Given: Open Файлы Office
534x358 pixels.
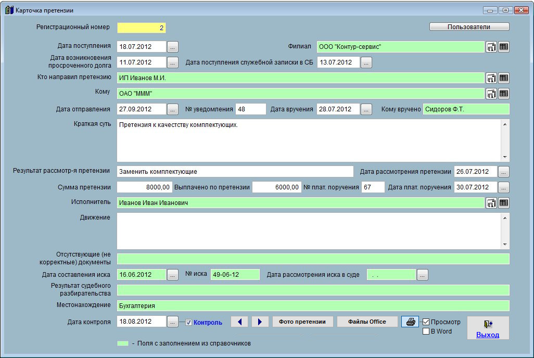Looking at the screenshot, I should (367, 322).
